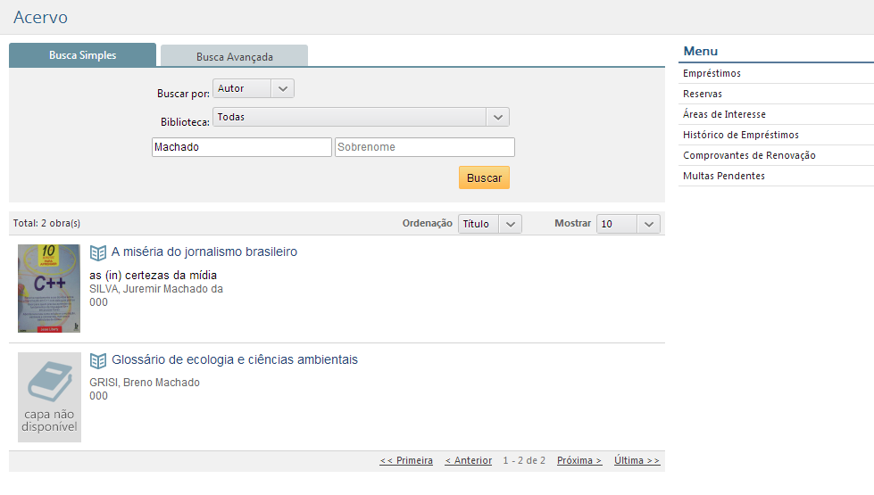Open Histórico de Empréstimos
The width and height of the screenshot is (874, 495).
740,135
